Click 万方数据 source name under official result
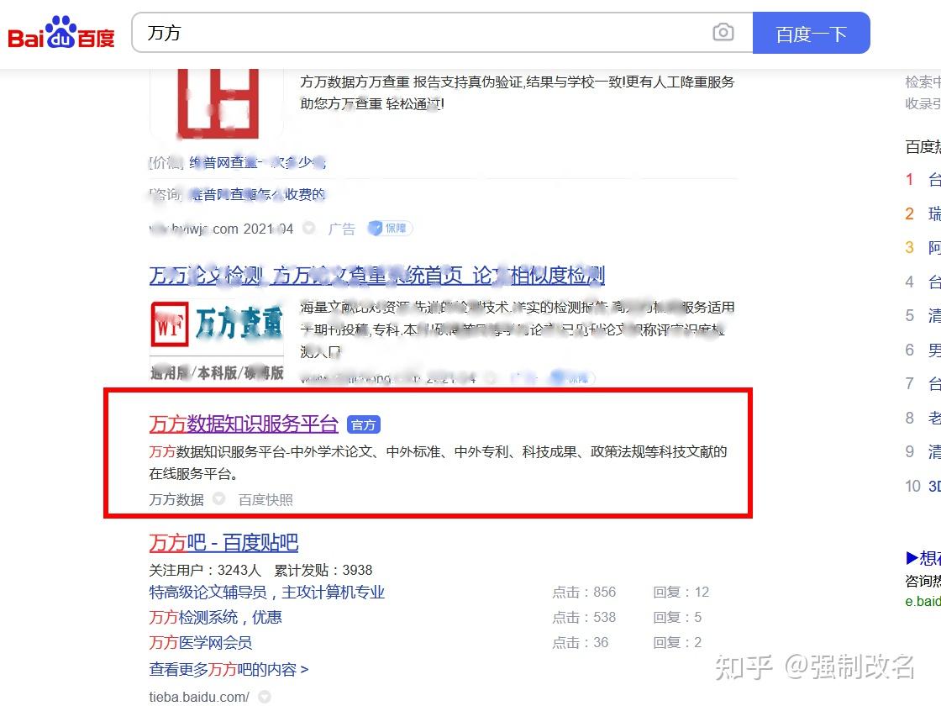 (176, 499)
